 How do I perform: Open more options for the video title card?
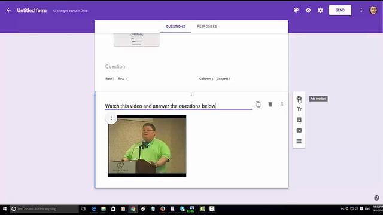tap(282, 104)
